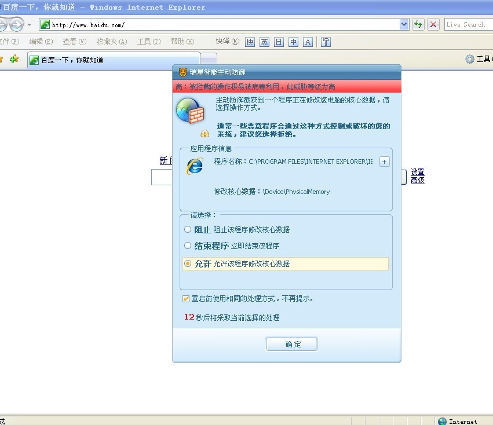The width and height of the screenshot is (493, 425).
Task: Click the 修改核心数据 \Device\PhysicalMemory text
Action: (272, 192)
